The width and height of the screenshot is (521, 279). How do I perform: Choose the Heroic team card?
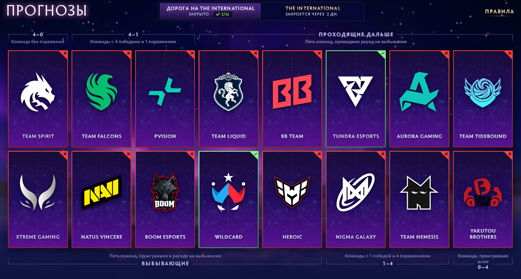[x=292, y=200]
